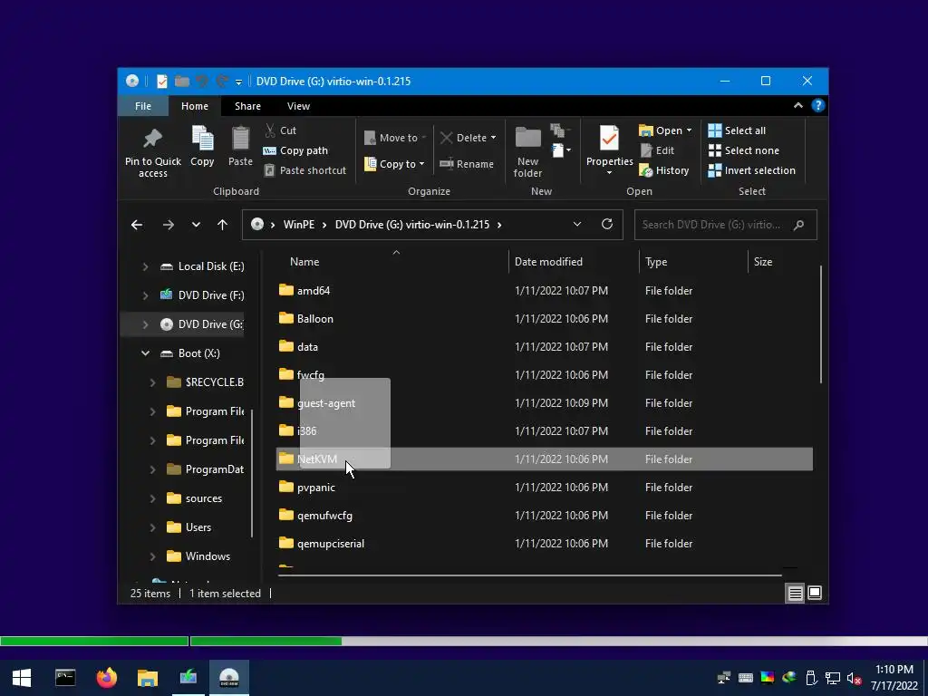This screenshot has width=928, height=696.
Task: Open the File menu
Action: pos(142,106)
